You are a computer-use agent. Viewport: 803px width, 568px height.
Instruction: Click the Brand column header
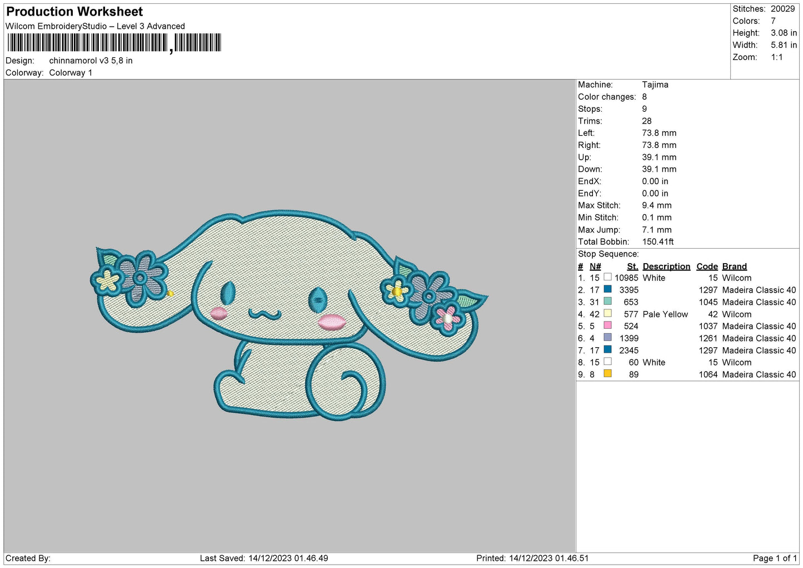[x=734, y=266]
